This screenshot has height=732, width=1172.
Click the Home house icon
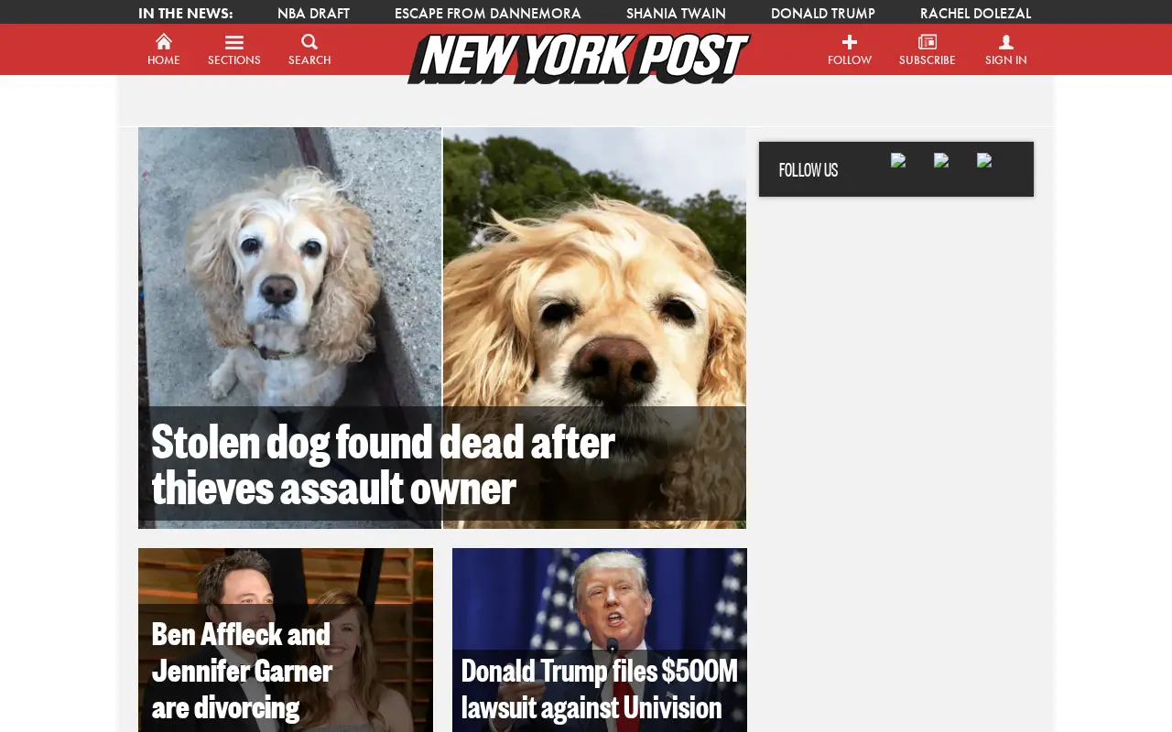click(164, 42)
